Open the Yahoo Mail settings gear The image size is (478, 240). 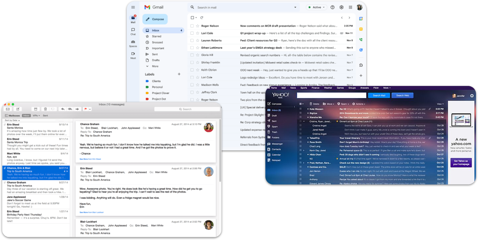pyautogui.click(x=472, y=96)
